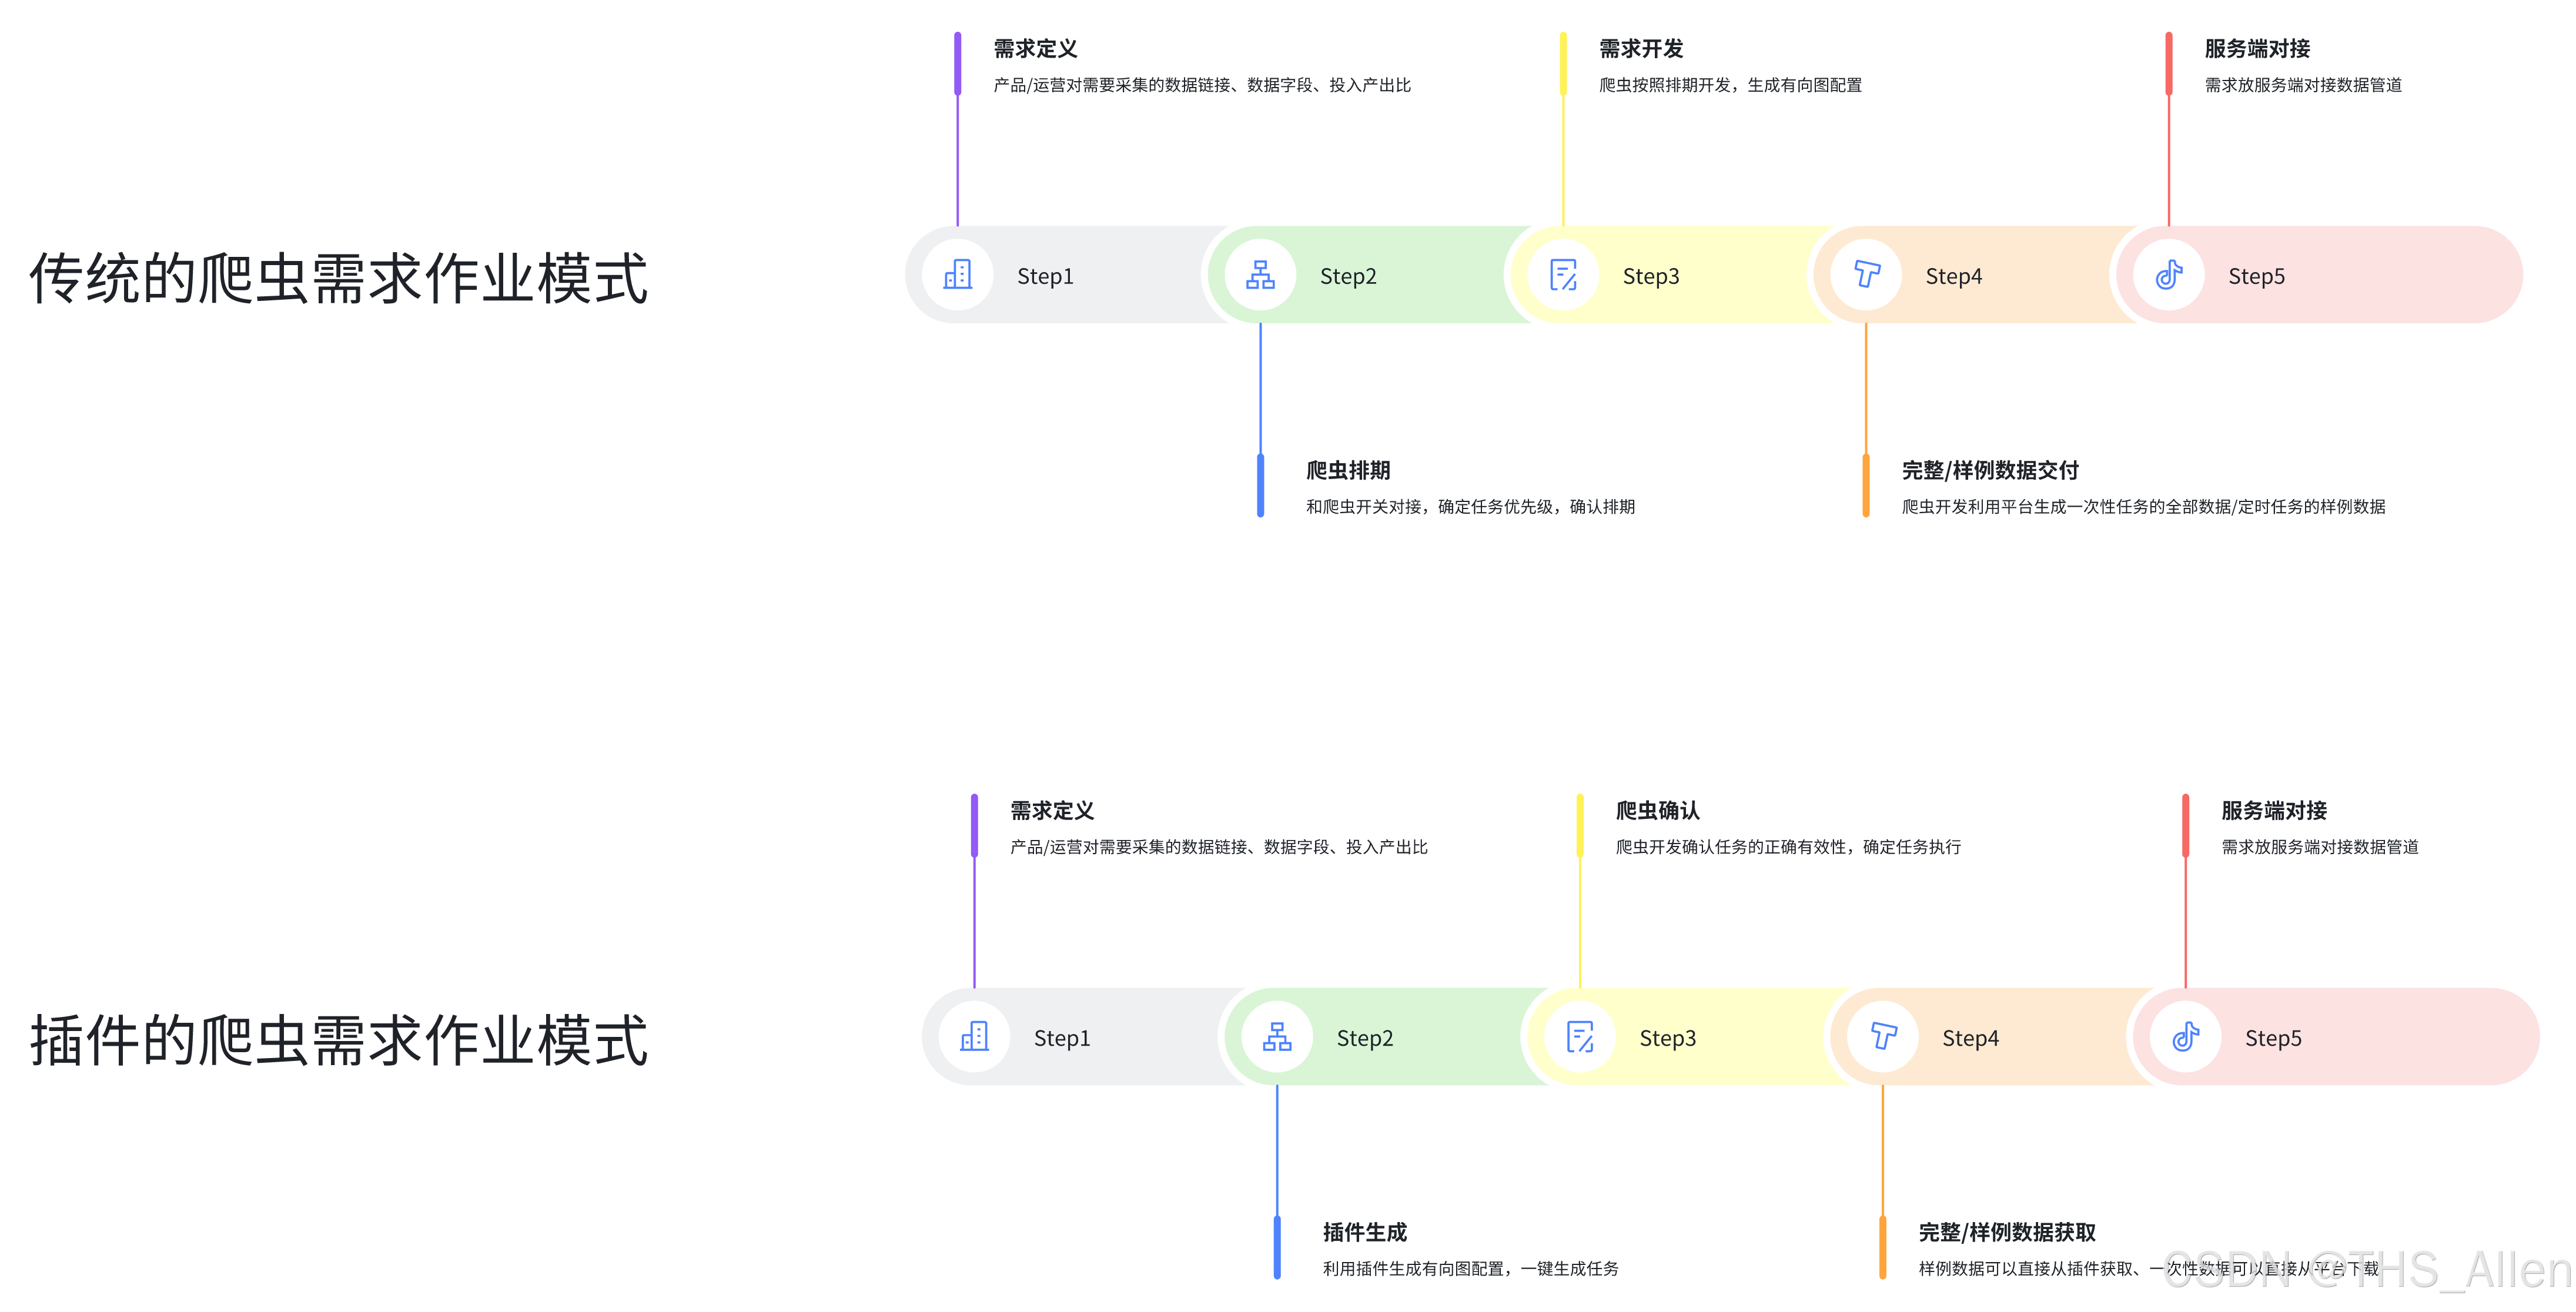Click the blue bar beside 爬虫排期
This screenshot has height=1312, width=2576.
pos(1260,486)
